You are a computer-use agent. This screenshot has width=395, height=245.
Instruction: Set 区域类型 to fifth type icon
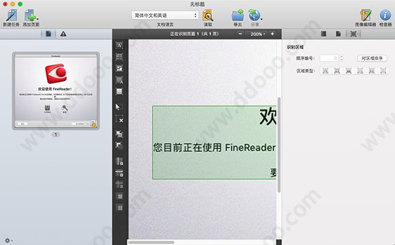point(372,71)
